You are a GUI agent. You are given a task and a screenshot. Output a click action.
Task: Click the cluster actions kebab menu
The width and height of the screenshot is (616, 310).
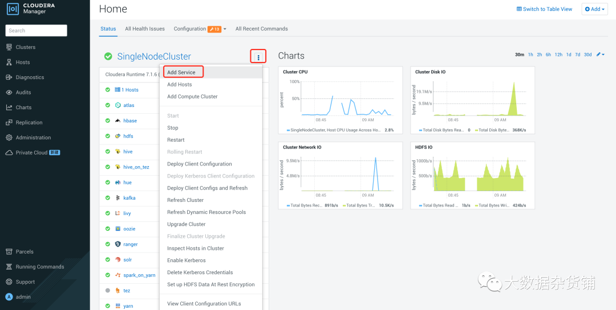point(258,56)
